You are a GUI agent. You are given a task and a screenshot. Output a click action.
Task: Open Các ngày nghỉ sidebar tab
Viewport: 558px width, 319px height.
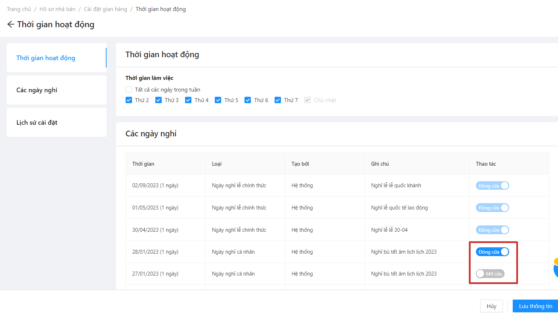57,90
